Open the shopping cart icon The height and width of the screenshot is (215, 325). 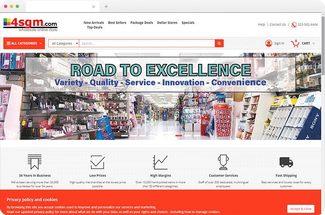click(295, 43)
